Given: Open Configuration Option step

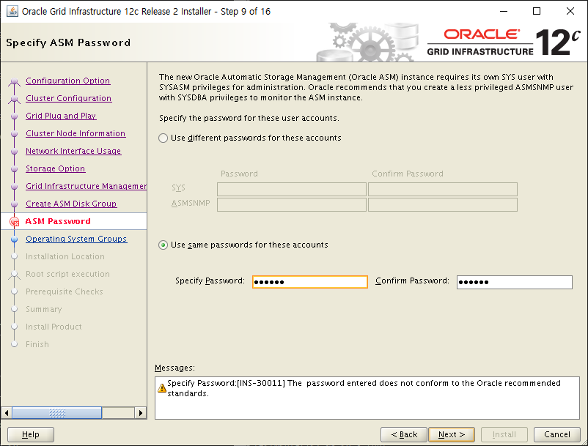Looking at the screenshot, I should tap(68, 81).
